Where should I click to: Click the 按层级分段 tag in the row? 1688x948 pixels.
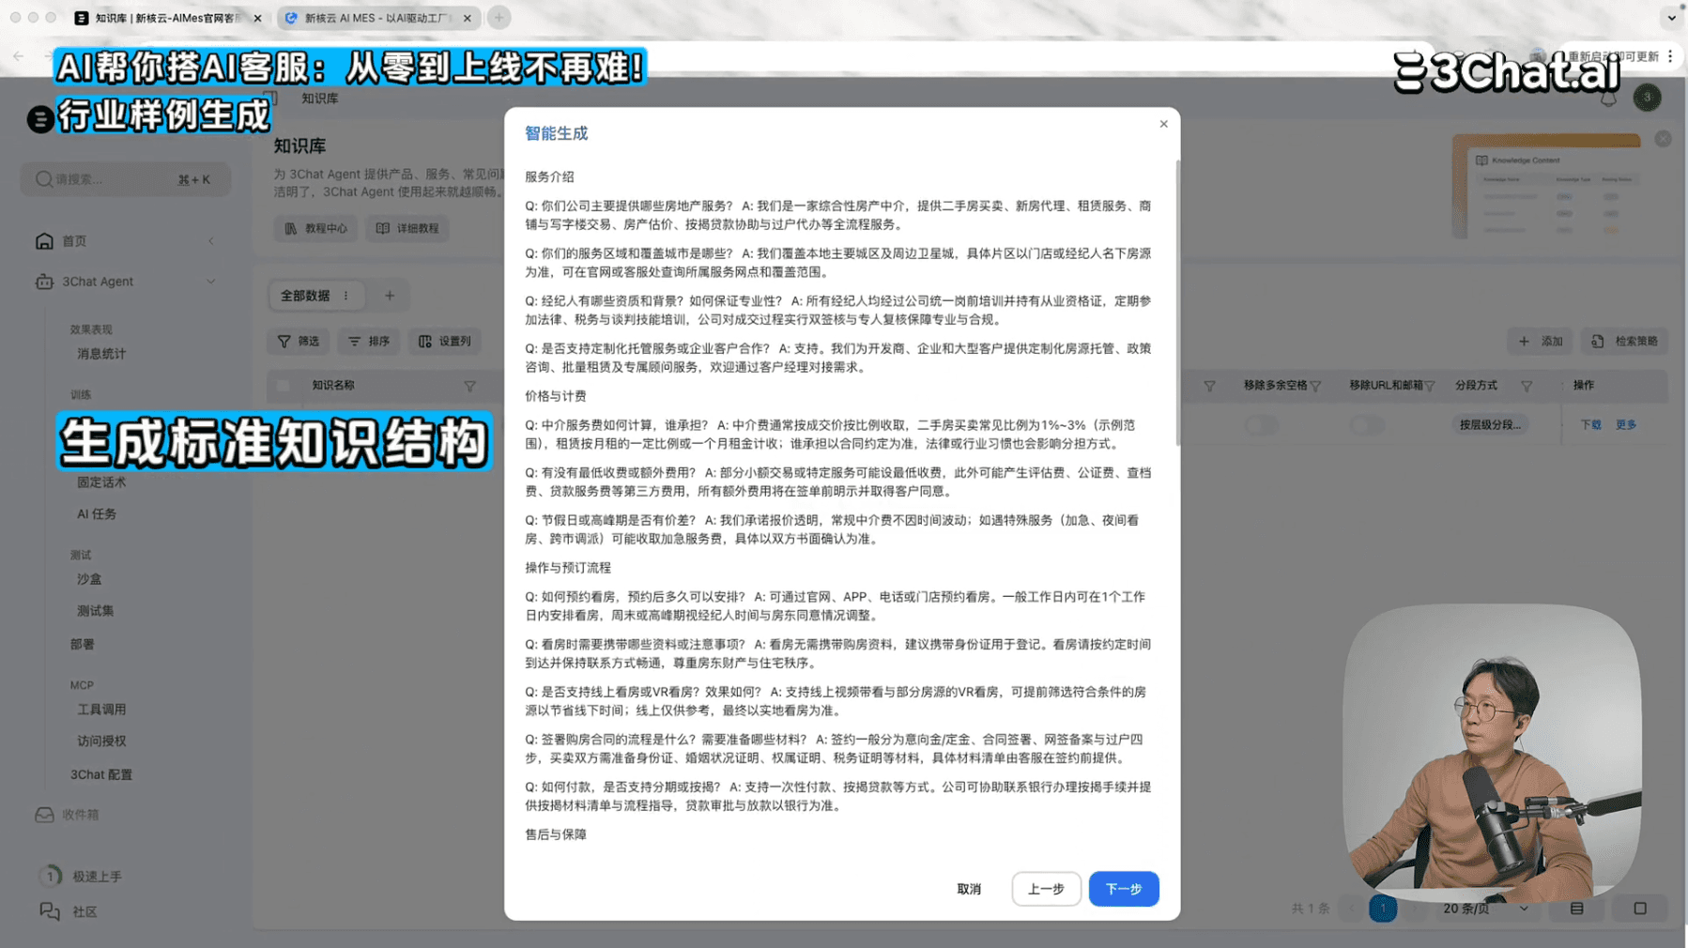1490,425
